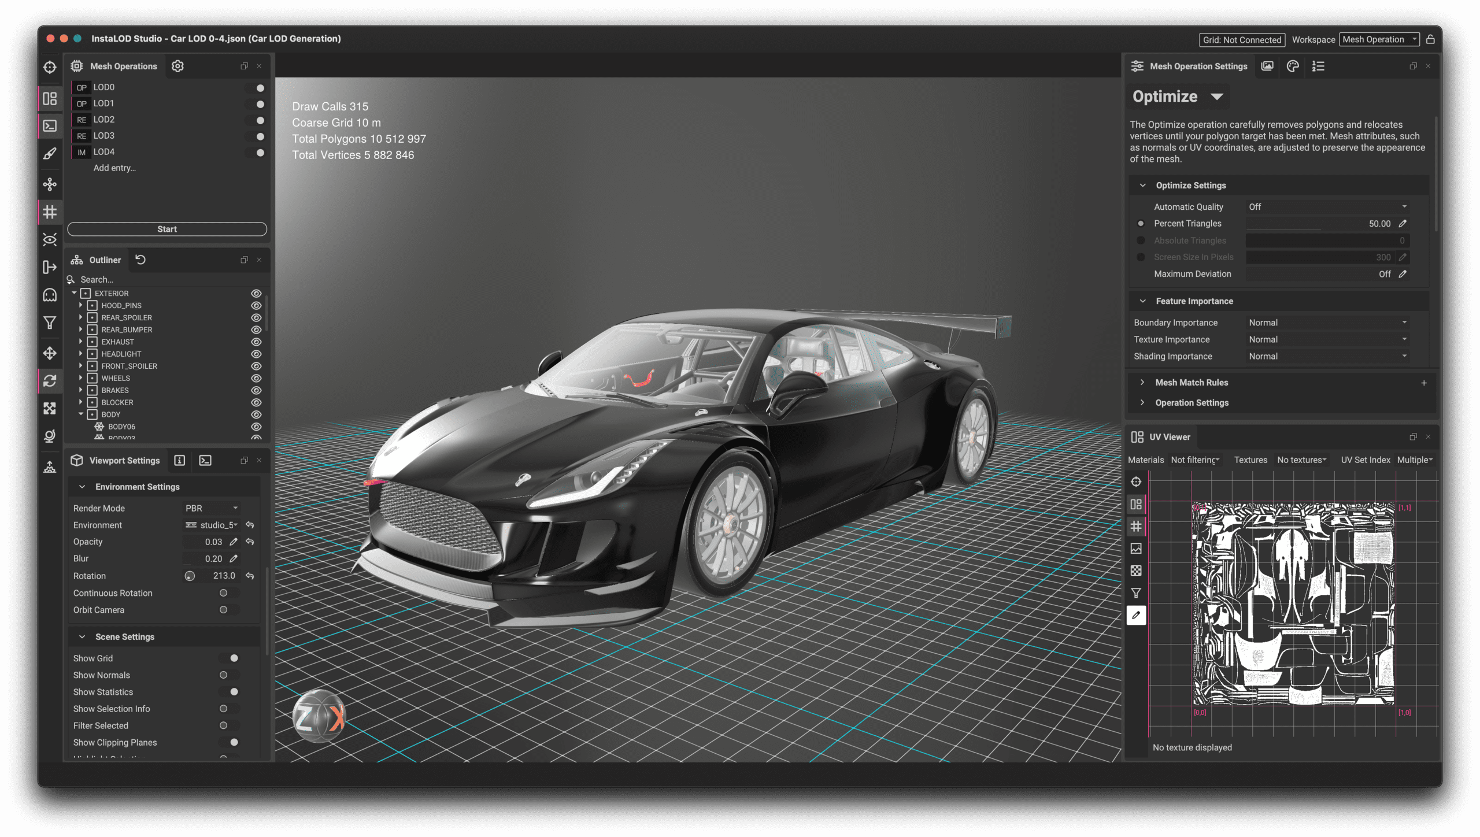Select the grid tool in the left sidebar
Screen dimensions: 1480x837
click(50, 212)
